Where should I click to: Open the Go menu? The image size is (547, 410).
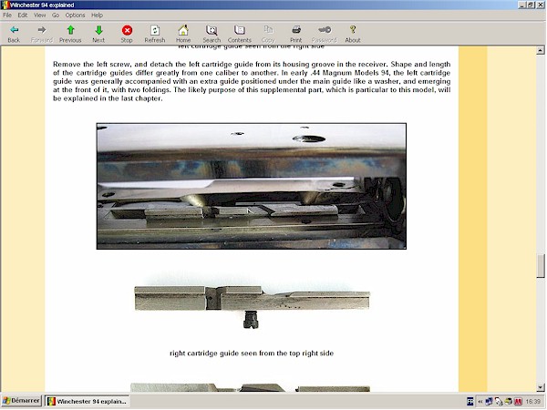pyautogui.click(x=56, y=15)
